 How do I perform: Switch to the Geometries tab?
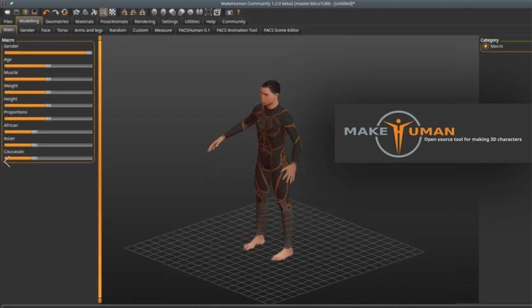coord(57,22)
